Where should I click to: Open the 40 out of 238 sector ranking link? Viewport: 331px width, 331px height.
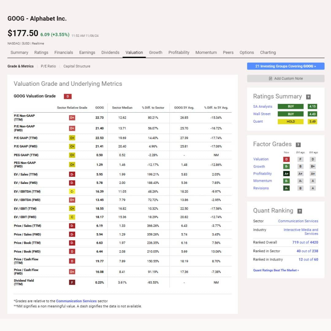[307, 251]
